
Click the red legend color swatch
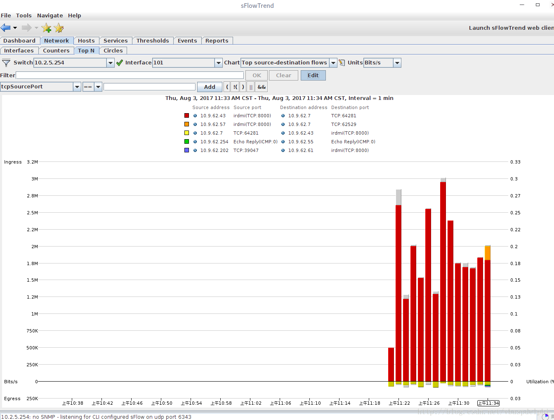tap(186, 116)
